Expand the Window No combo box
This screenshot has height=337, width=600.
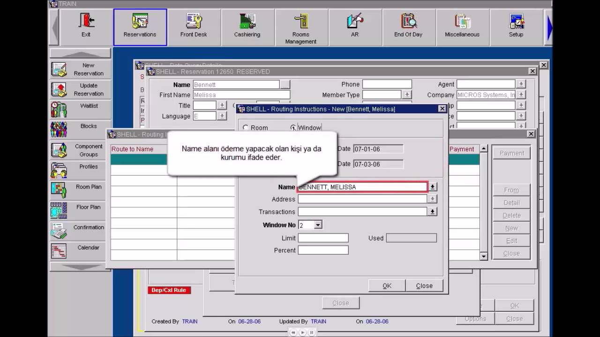tap(318, 225)
